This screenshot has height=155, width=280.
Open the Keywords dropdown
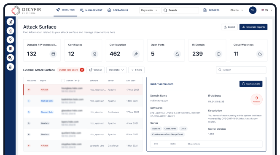click(x=149, y=10)
